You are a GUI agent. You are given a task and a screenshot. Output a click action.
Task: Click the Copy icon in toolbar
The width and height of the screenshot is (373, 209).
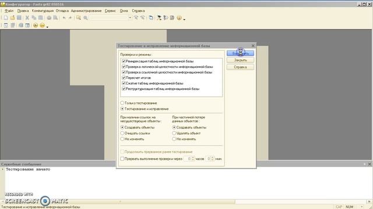click(x=34, y=18)
